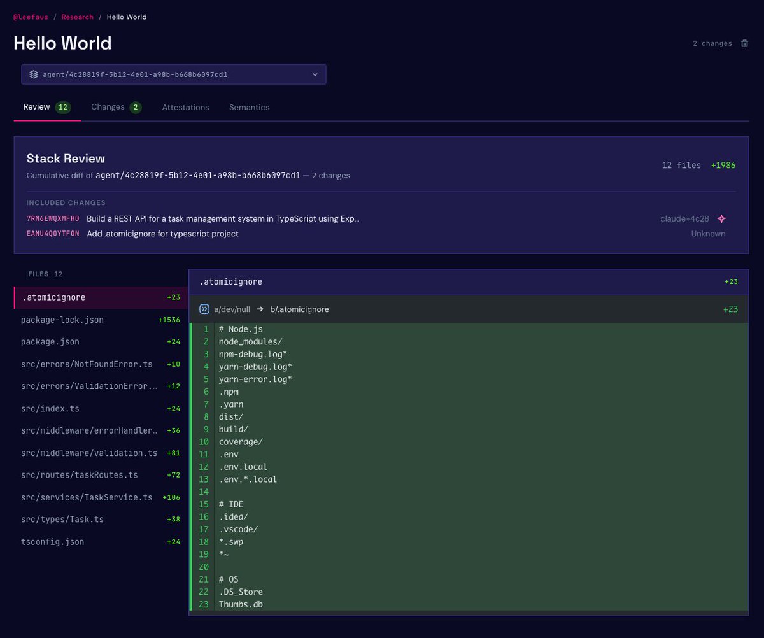
Task: Click the sparkle icon next to claude+4c28
Action: (x=721, y=218)
